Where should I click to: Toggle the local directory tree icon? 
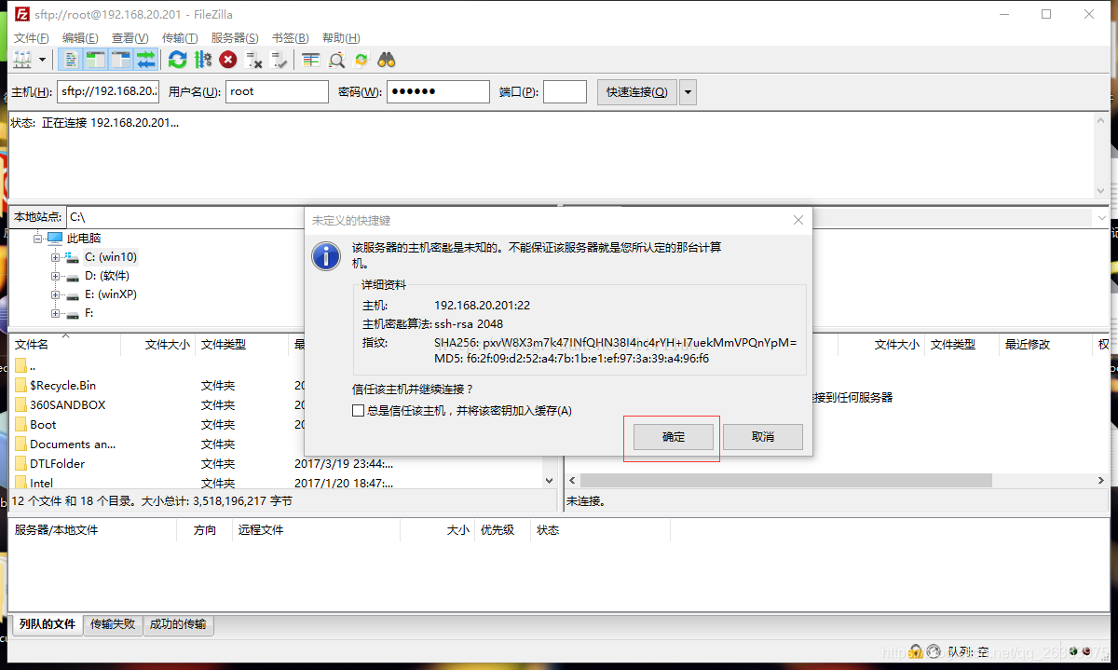[x=95, y=60]
